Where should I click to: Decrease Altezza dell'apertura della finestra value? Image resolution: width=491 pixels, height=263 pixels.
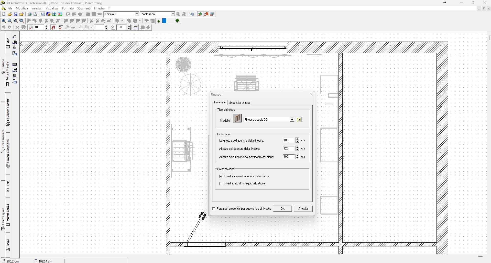tap(297, 150)
